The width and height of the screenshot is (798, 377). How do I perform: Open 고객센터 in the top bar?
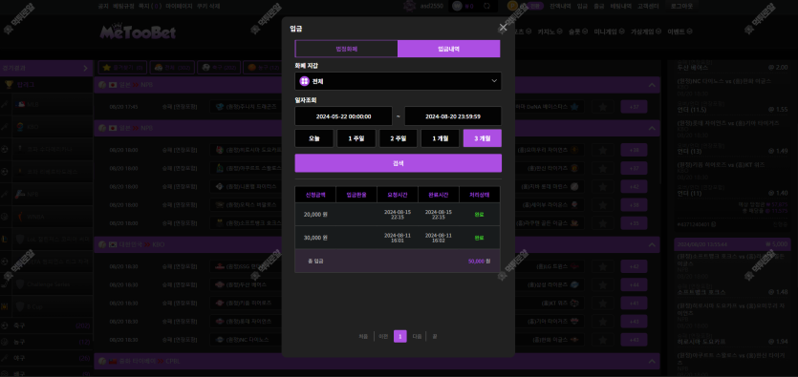[x=648, y=6]
